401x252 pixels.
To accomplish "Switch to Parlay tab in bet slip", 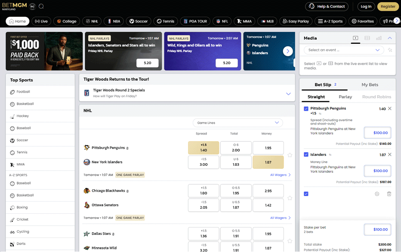I will 345,97.
